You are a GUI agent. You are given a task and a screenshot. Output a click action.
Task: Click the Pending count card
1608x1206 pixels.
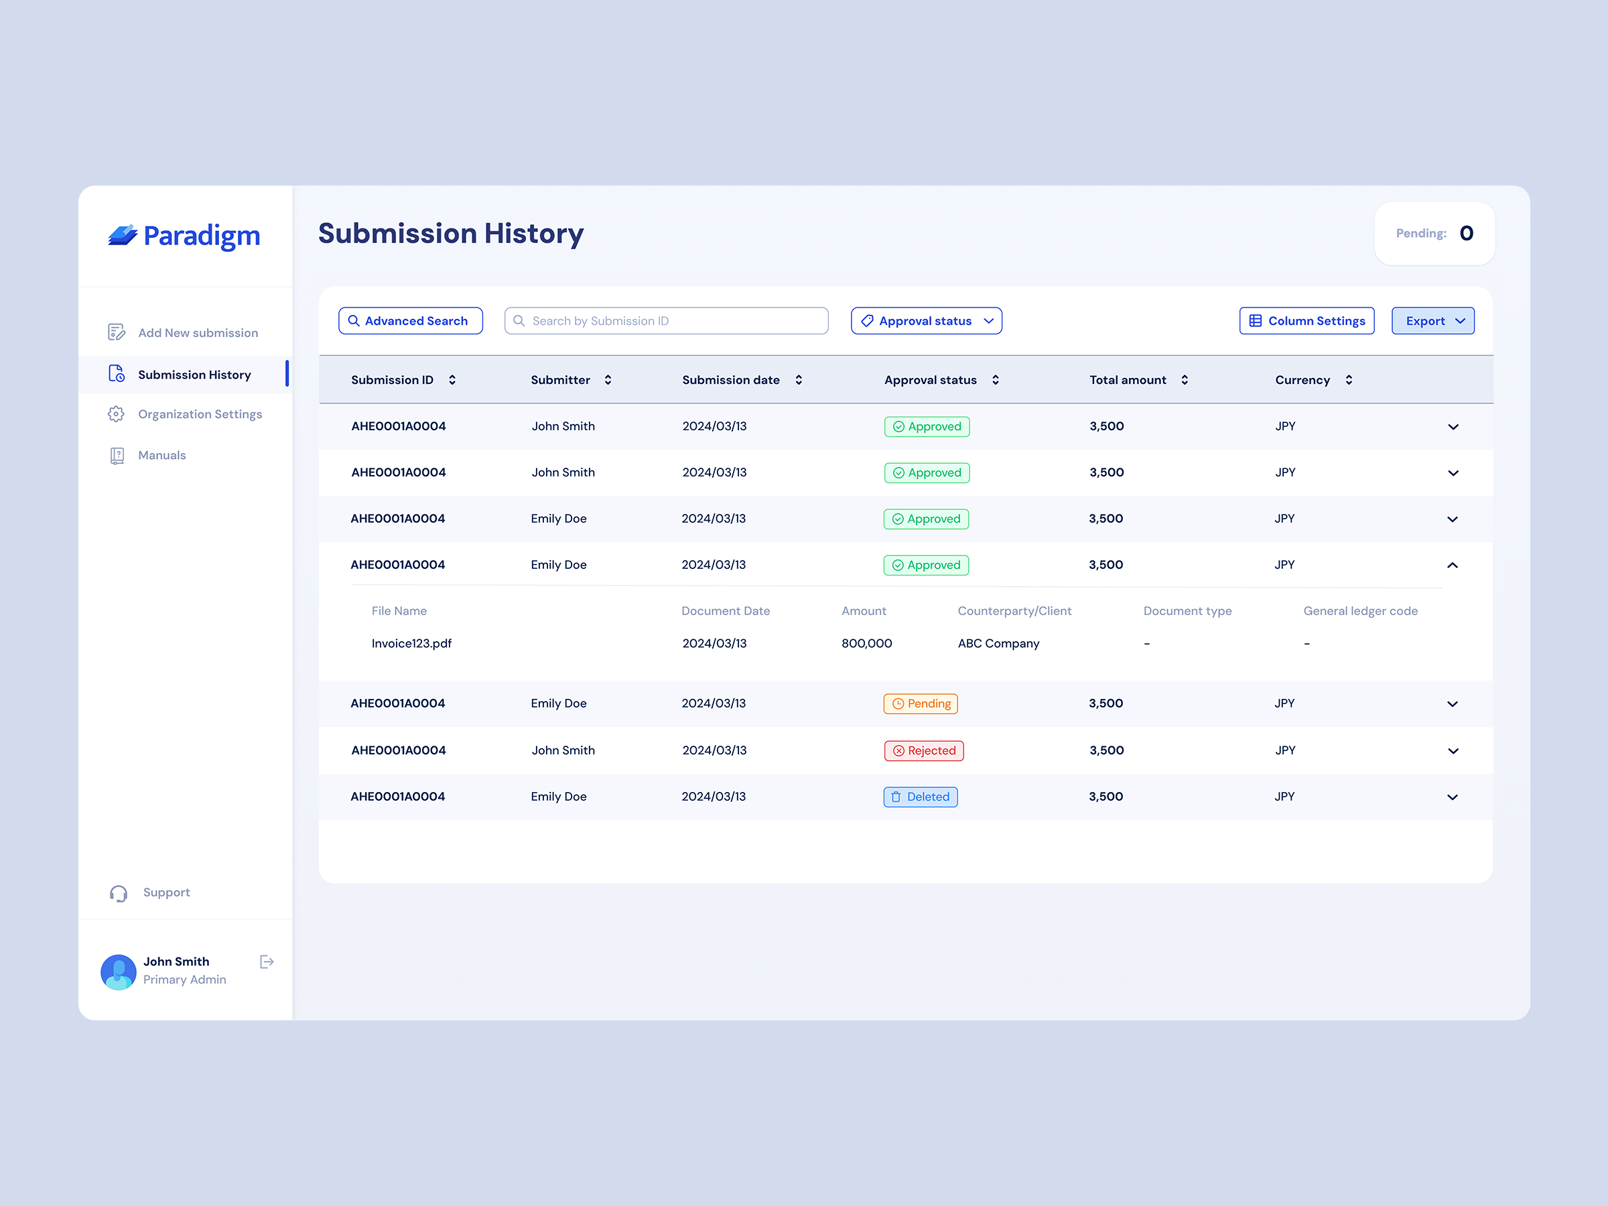pos(1434,233)
